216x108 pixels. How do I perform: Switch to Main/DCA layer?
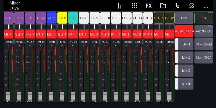click(x=204, y=58)
